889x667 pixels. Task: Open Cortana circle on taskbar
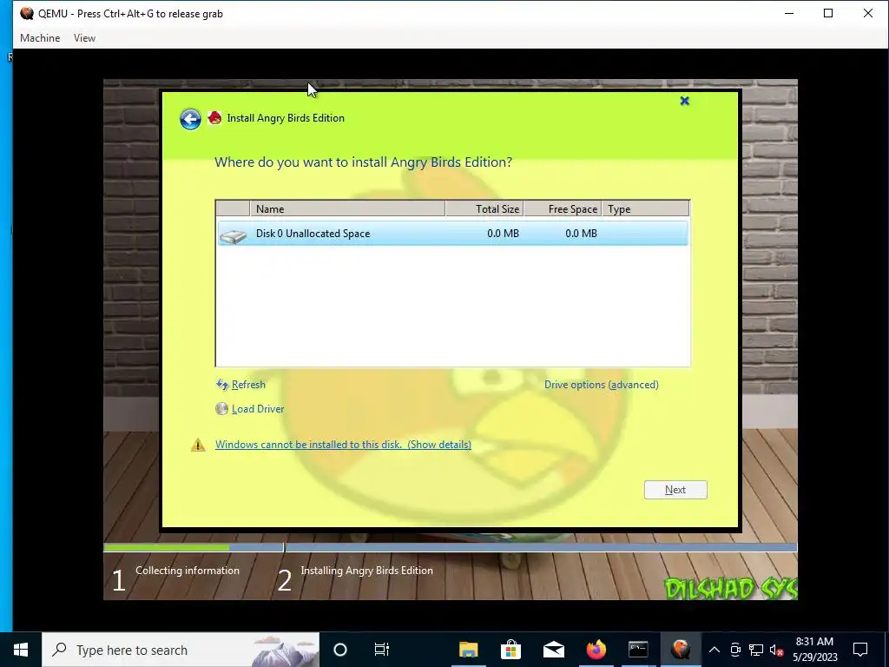coord(340,650)
